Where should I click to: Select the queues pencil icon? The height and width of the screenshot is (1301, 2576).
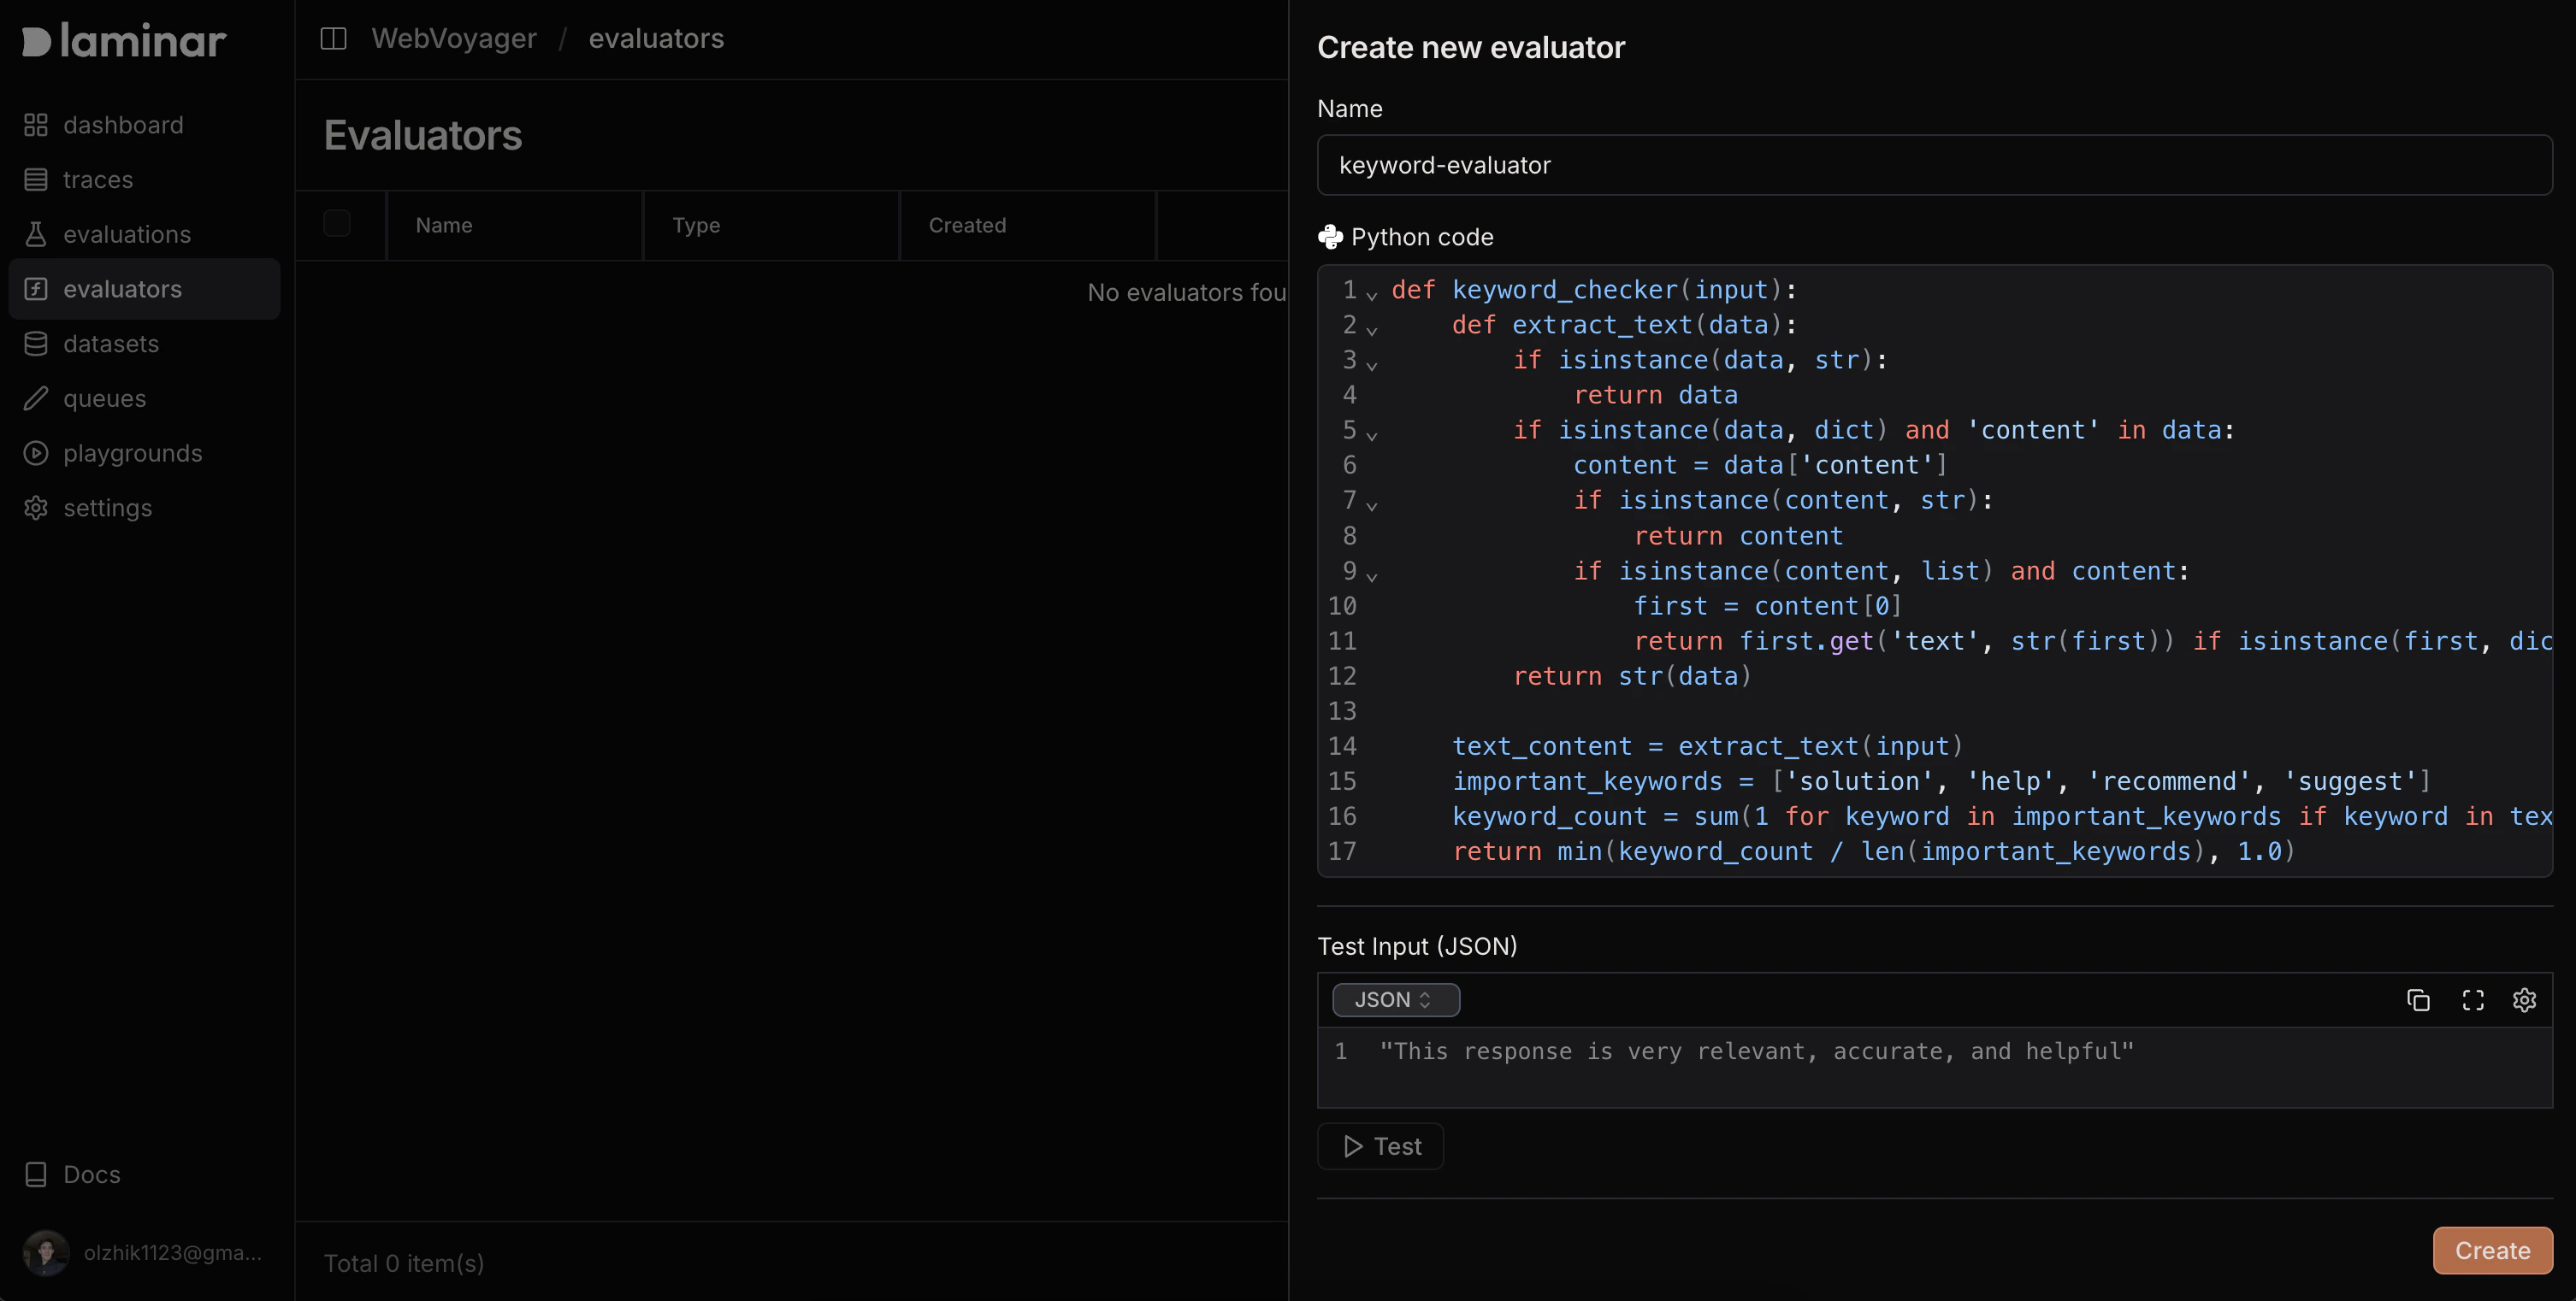[36, 397]
